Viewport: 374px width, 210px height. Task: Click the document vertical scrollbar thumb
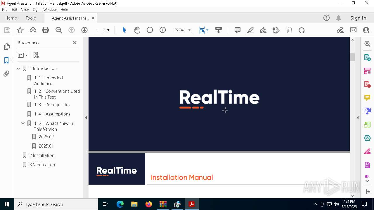point(352,57)
